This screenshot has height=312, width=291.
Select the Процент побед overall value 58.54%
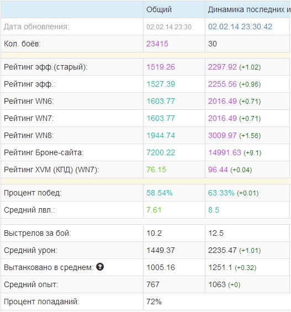click(x=160, y=193)
